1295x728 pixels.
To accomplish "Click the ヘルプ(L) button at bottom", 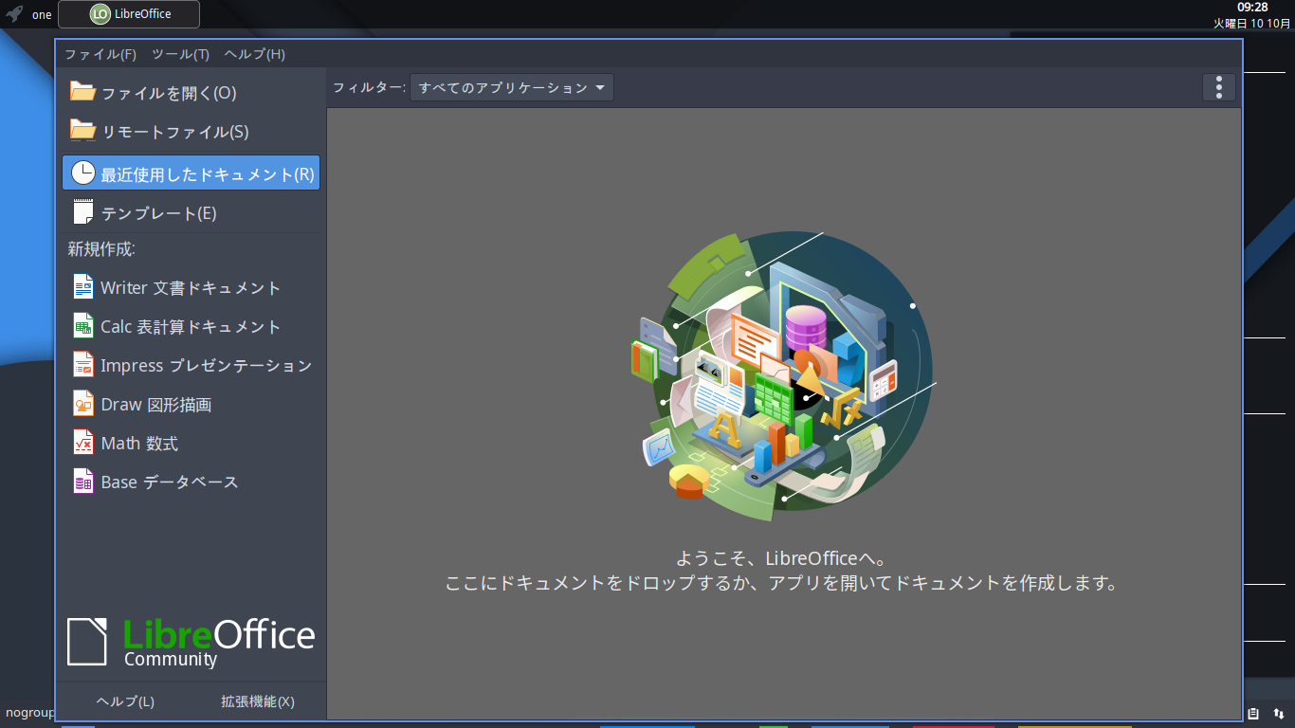I will click(x=125, y=701).
